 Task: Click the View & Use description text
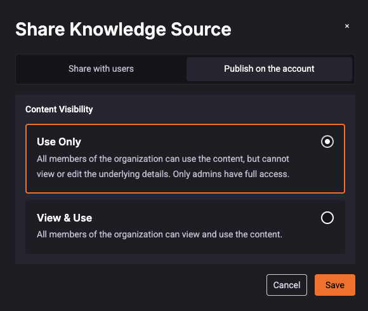(x=160, y=234)
